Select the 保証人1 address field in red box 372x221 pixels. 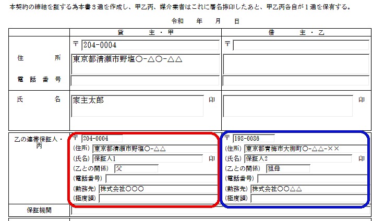pyautogui.click(x=154, y=149)
